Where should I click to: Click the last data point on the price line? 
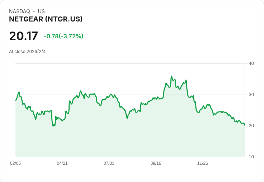click(x=245, y=125)
